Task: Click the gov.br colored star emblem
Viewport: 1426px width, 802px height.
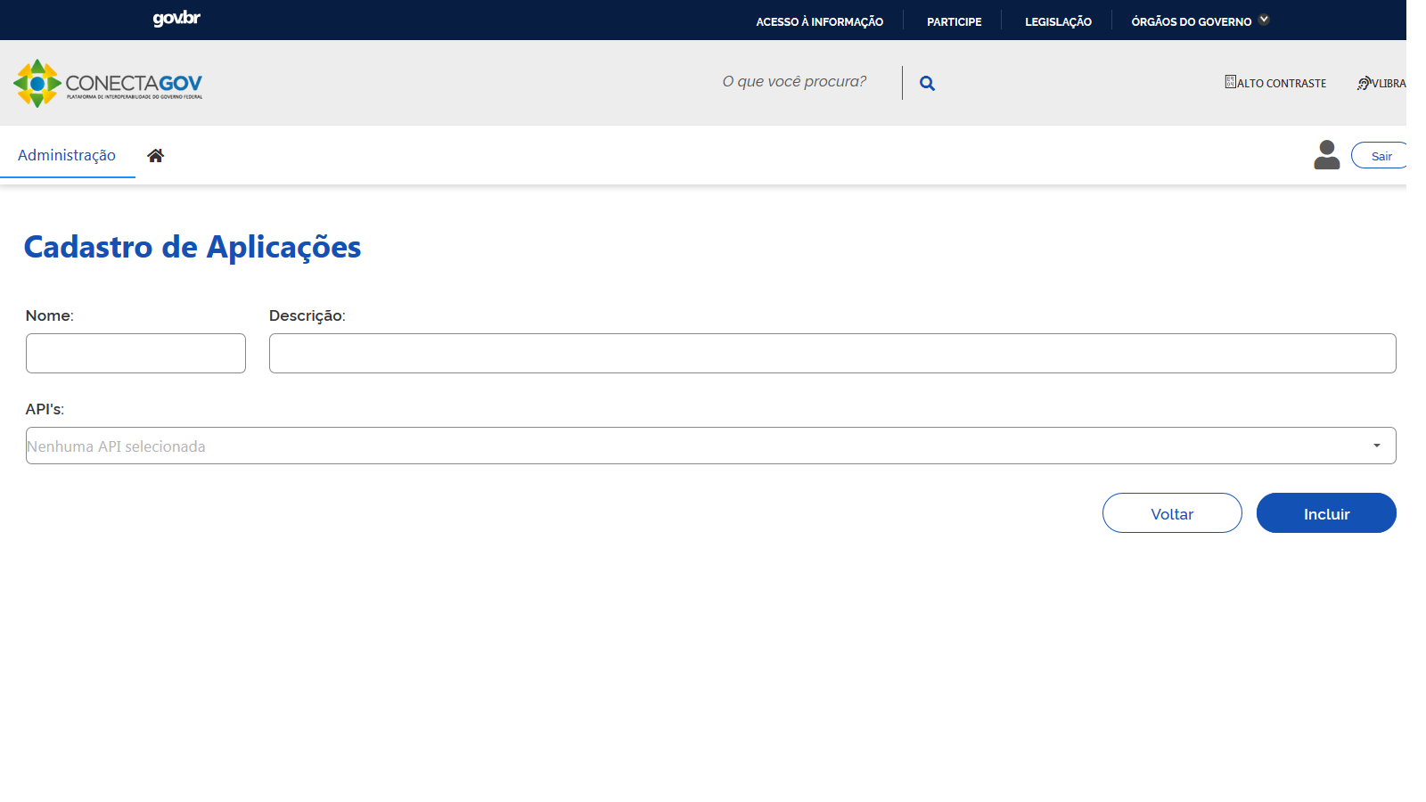Action: (x=37, y=83)
